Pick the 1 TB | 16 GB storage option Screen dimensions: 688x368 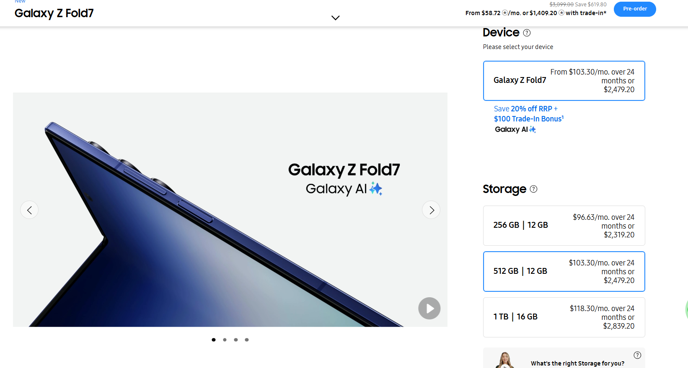pyautogui.click(x=564, y=317)
